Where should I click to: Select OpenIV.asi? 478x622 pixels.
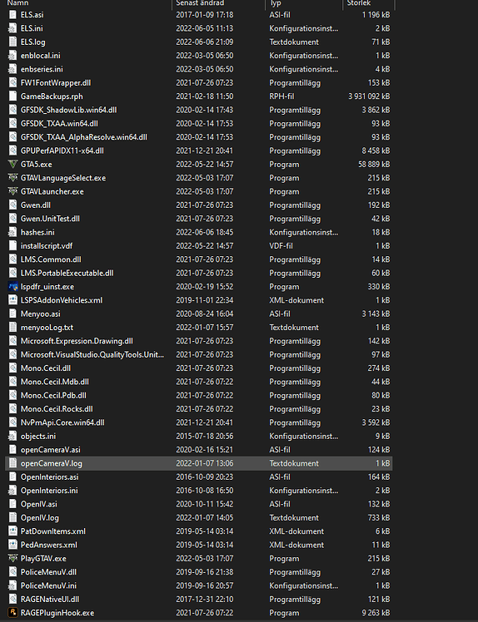pyautogui.click(x=39, y=504)
